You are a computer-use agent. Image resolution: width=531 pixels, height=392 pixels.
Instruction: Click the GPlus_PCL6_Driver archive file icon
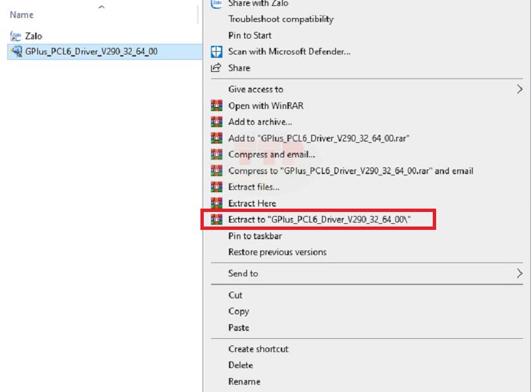point(16,52)
